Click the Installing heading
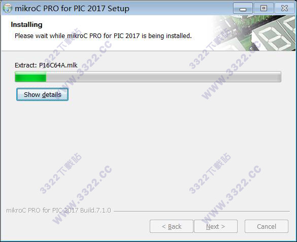This screenshot has width=297, height=242. [x=26, y=24]
